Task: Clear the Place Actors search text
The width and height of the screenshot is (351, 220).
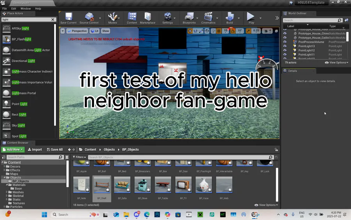Action: 53,20
